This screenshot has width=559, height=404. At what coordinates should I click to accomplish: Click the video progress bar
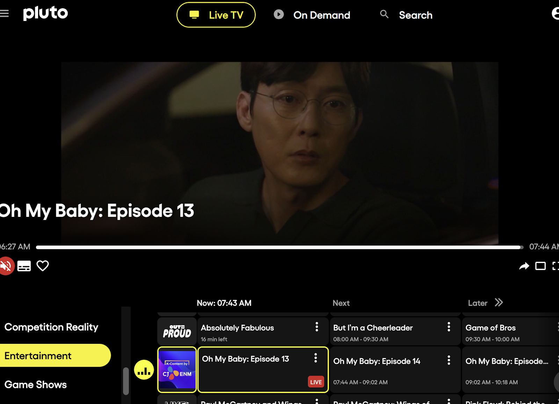(279, 247)
